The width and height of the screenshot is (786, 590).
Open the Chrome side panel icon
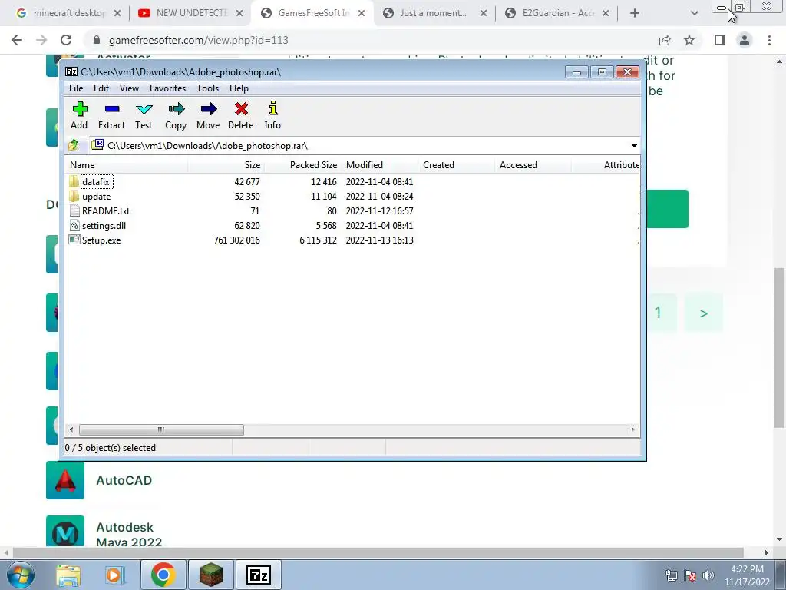tap(720, 40)
